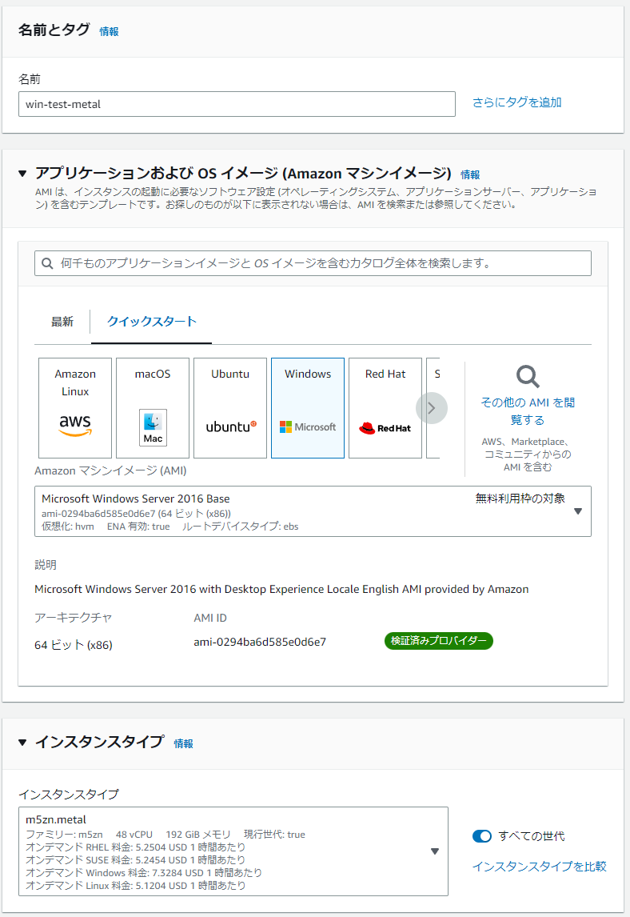Click その他の AMI を閲覧する link
The image size is (630, 917).
tap(528, 411)
